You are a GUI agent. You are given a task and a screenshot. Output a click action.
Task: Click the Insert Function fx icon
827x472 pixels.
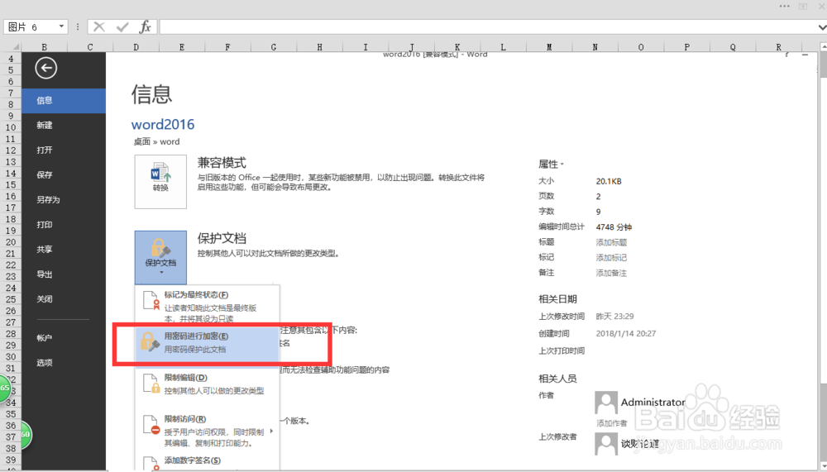[x=145, y=26]
